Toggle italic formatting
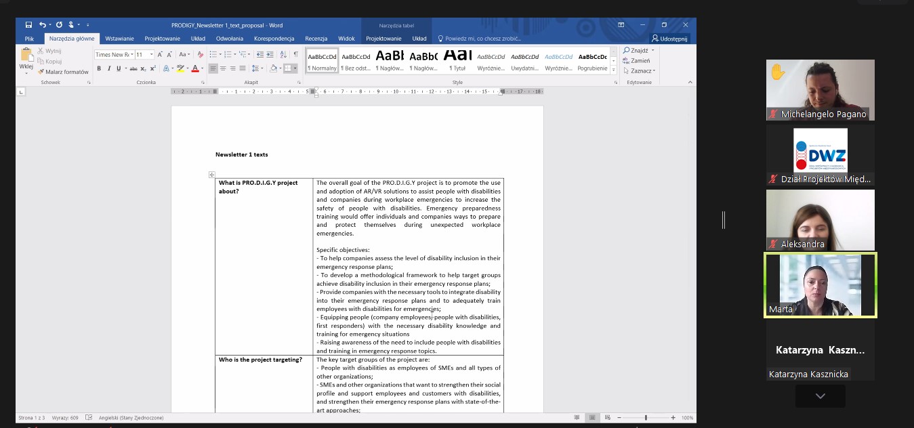The height and width of the screenshot is (428, 914). (108, 68)
